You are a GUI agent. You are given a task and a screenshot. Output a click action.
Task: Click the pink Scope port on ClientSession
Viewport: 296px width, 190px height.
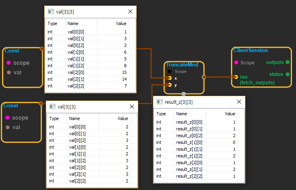point(236,62)
